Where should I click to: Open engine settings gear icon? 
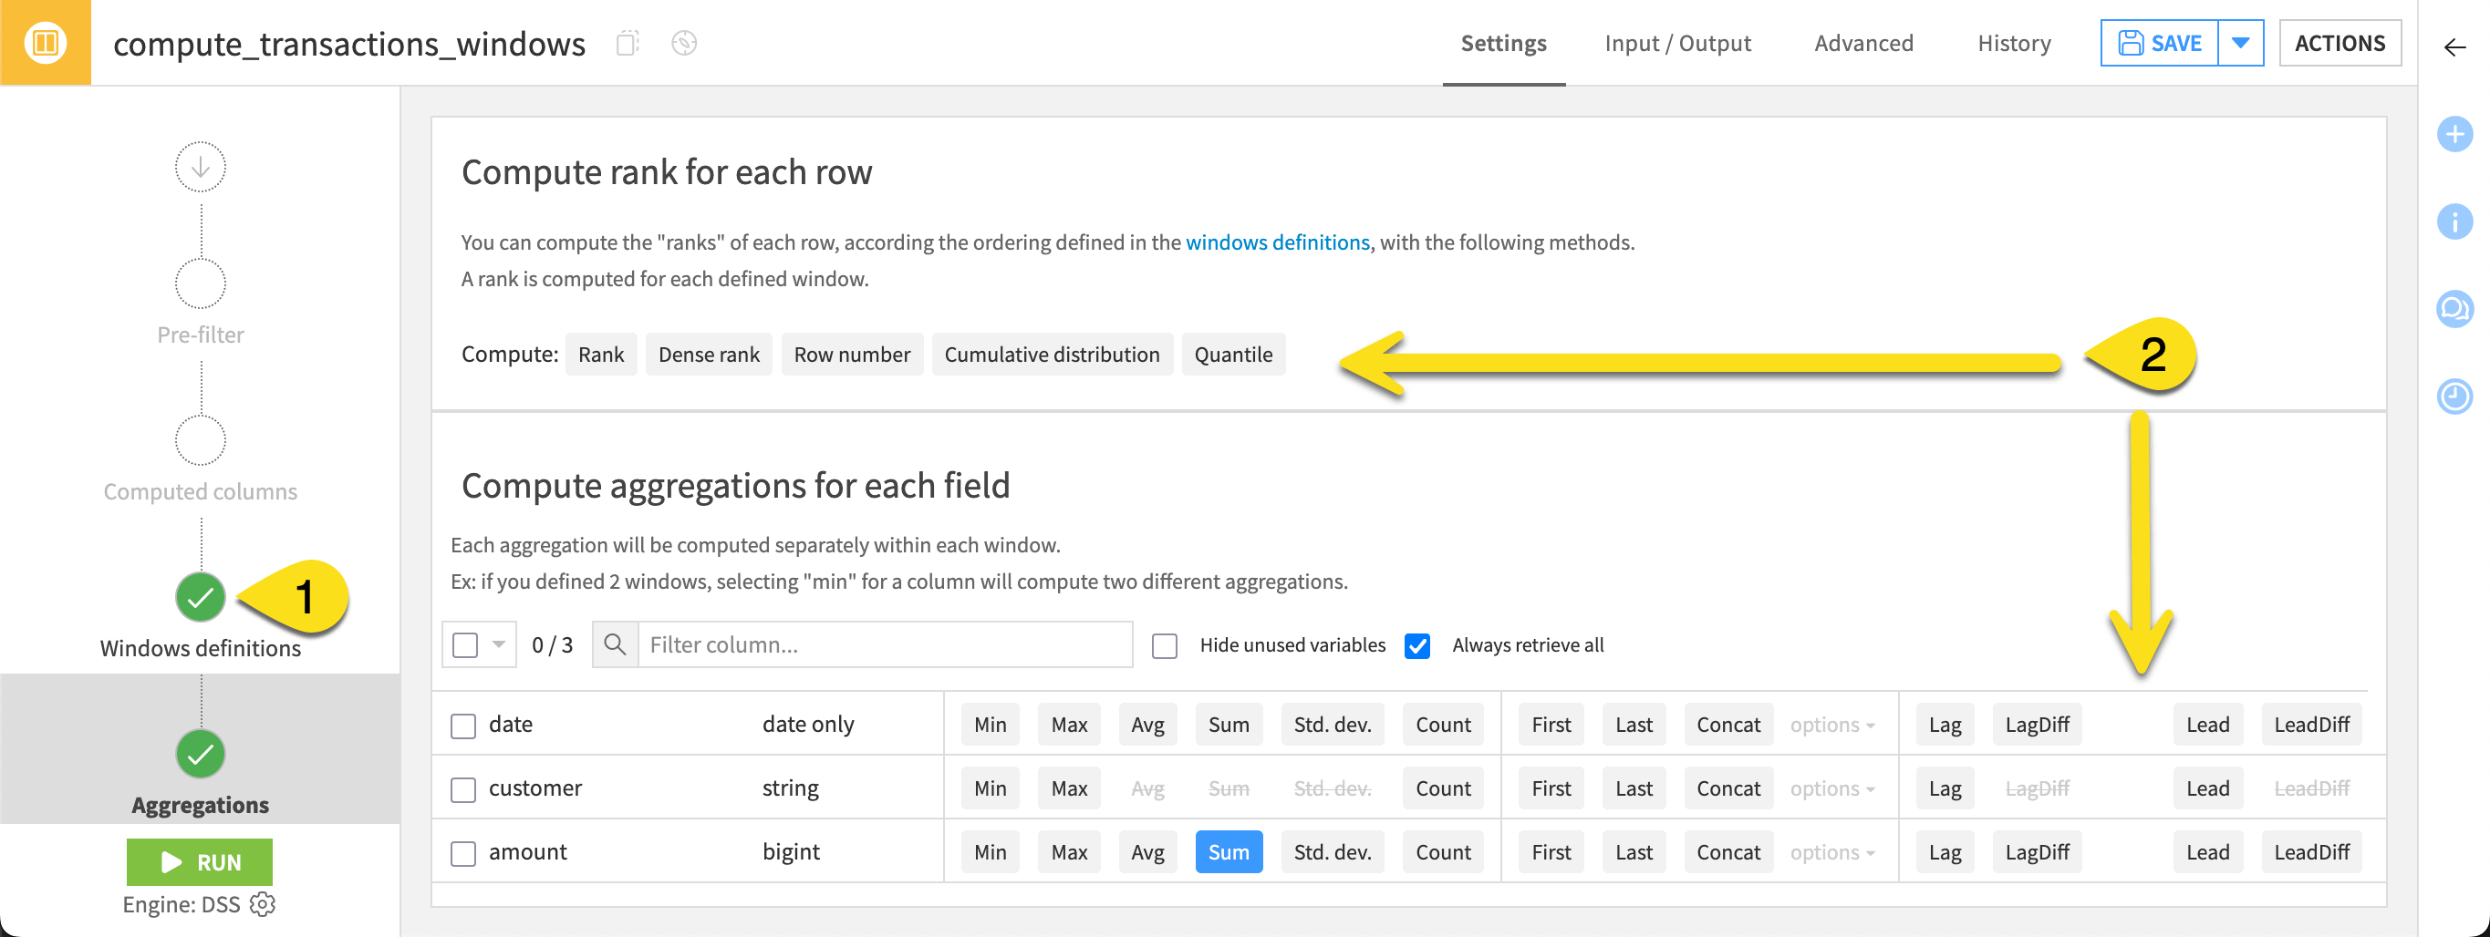[x=262, y=904]
